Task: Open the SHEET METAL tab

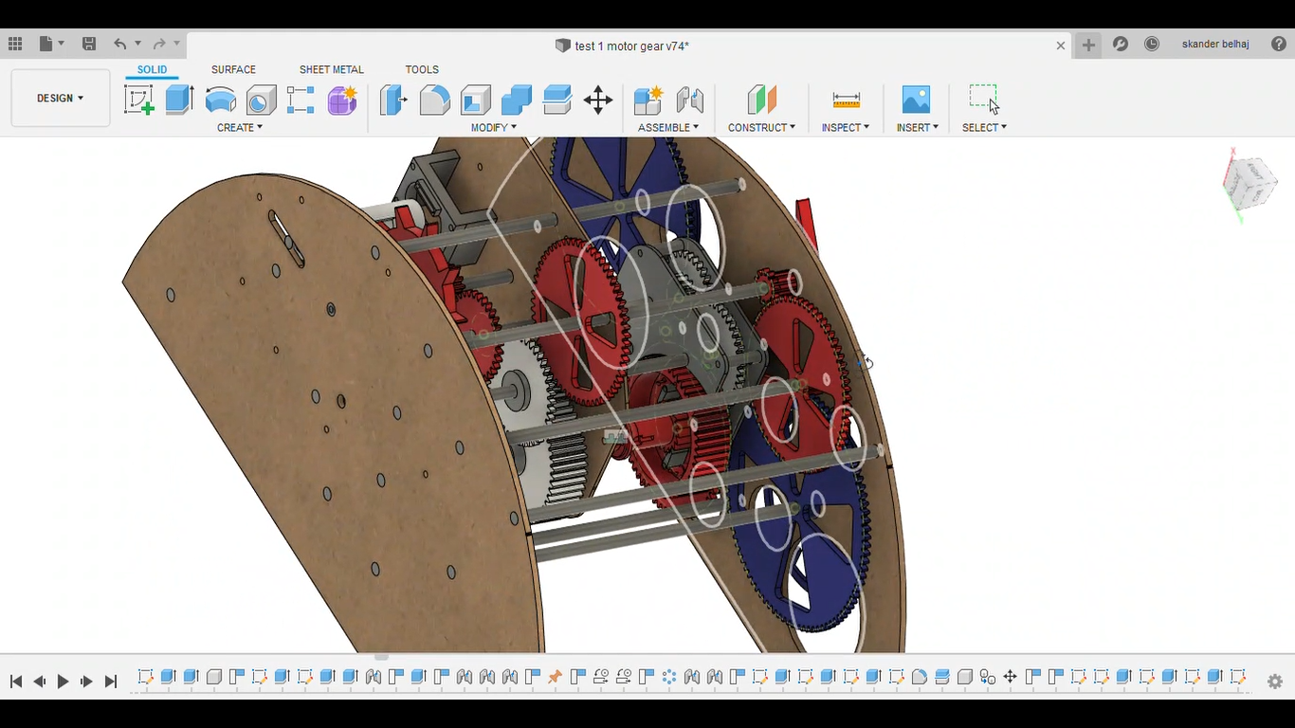Action: (x=331, y=69)
